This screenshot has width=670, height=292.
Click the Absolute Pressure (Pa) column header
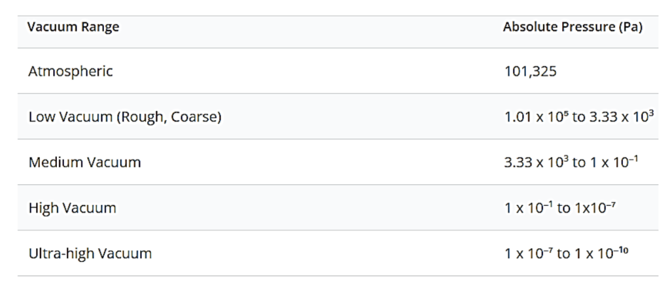pos(573,28)
